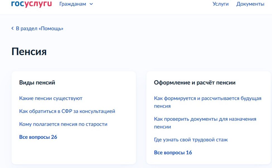Click the back chevron before «В раздел «Помощь»»

click(12, 28)
